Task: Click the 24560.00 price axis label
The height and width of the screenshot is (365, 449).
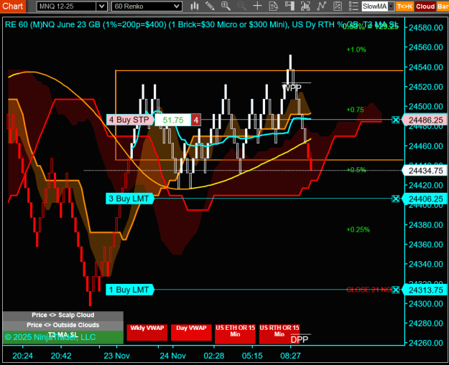Action: point(426,47)
